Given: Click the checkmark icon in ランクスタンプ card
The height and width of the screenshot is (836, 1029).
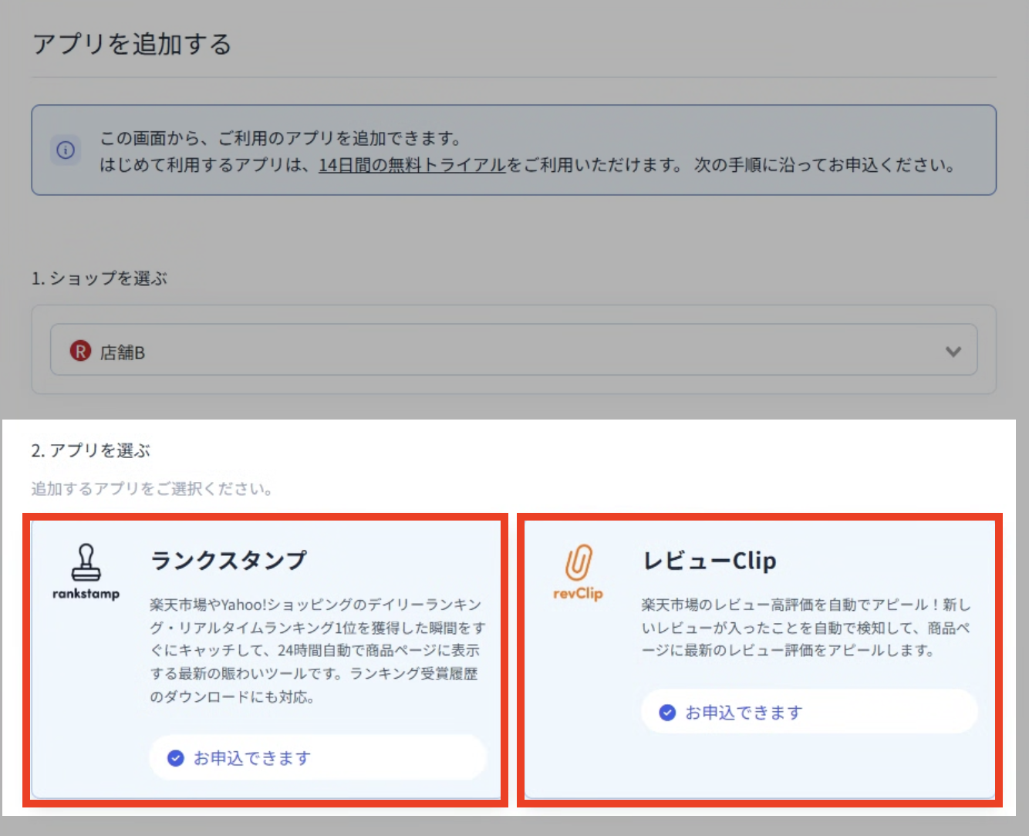Looking at the screenshot, I should click(x=176, y=758).
